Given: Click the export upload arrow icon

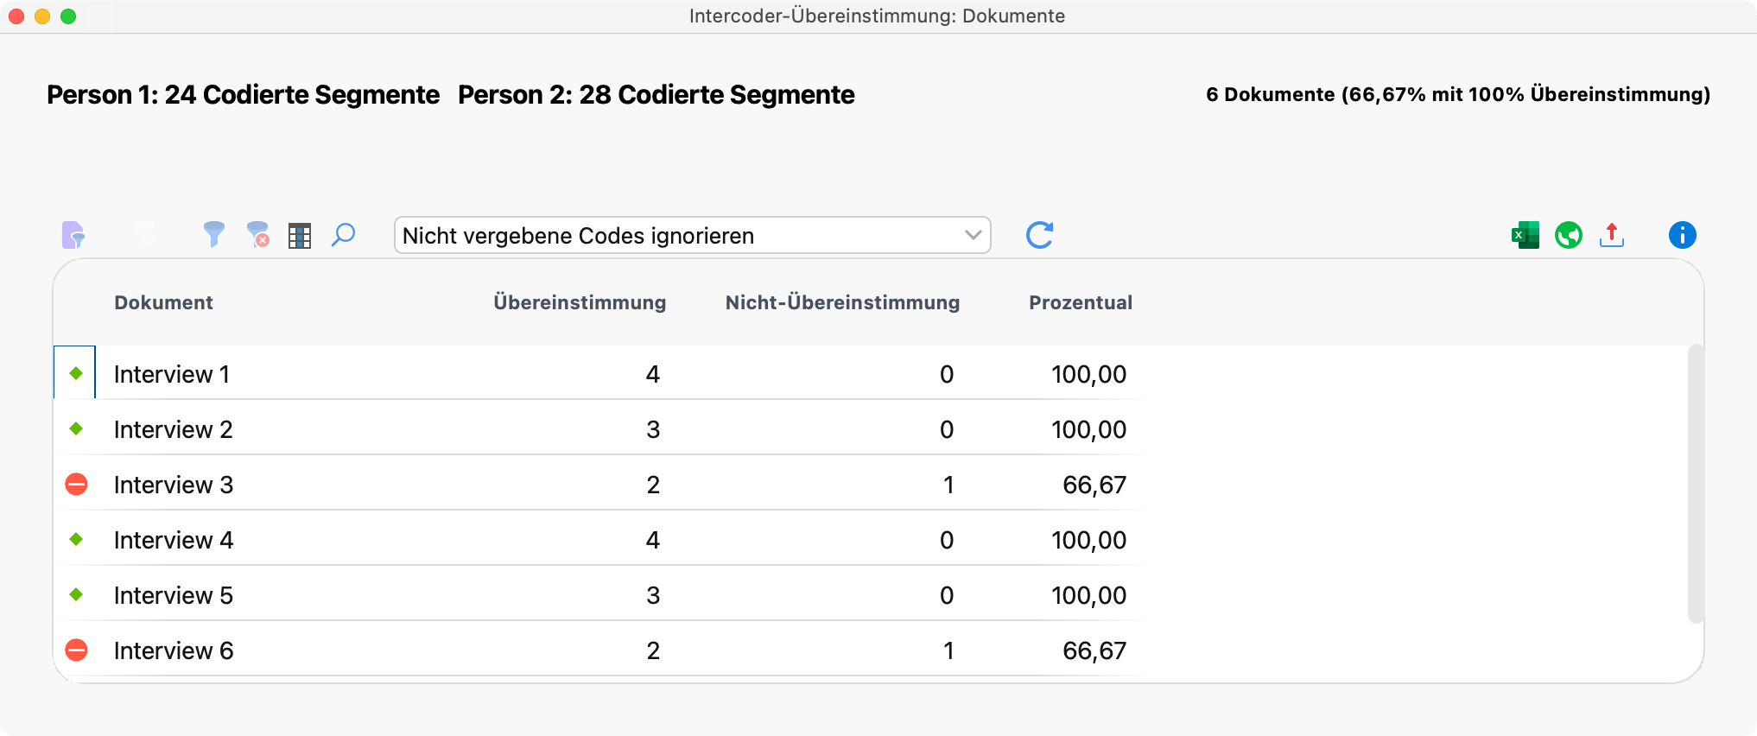Looking at the screenshot, I should 1612,235.
